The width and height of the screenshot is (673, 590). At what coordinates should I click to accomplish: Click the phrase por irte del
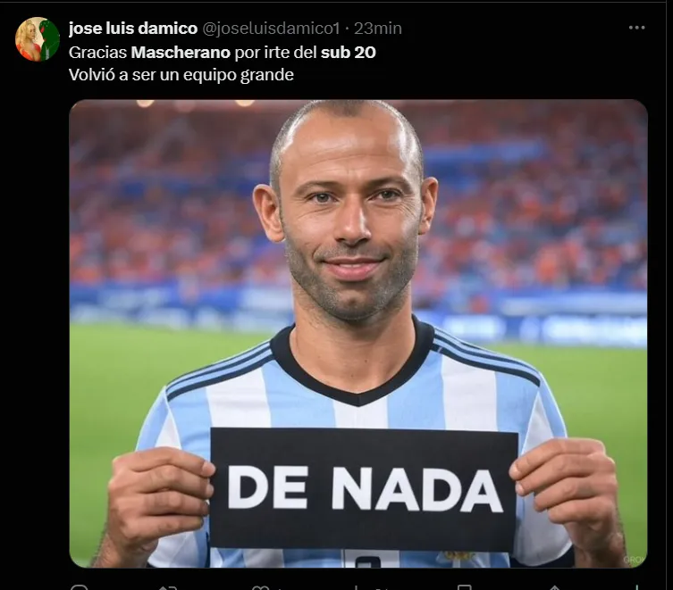pyautogui.click(x=275, y=53)
